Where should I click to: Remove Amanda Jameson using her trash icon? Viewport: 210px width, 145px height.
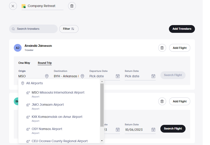point(162,48)
